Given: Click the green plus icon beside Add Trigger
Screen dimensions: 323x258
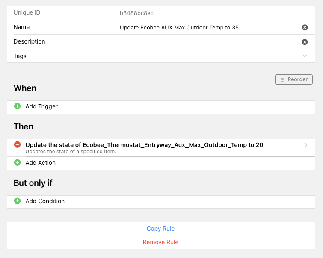Looking at the screenshot, I should 17,106.
